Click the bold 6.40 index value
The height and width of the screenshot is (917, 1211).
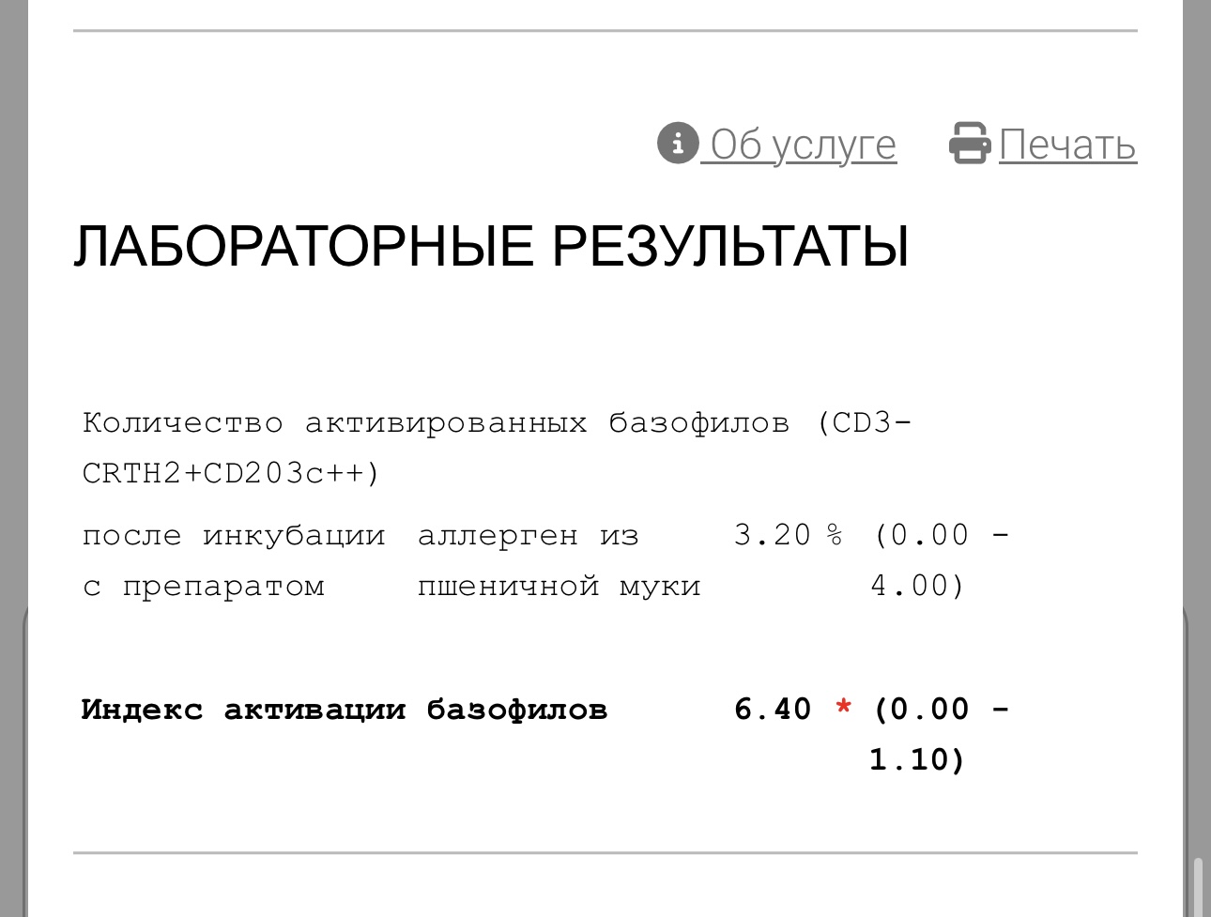click(772, 709)
